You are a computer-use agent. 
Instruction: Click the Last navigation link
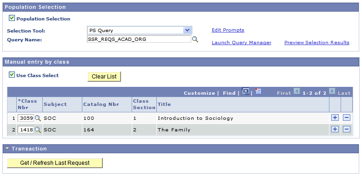click(344, 93)
